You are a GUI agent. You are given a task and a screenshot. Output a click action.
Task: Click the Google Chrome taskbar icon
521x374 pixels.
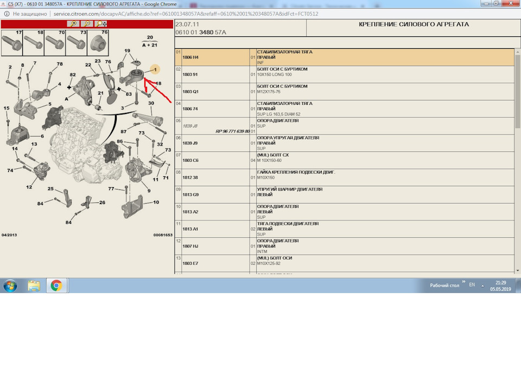coord(56,286)
